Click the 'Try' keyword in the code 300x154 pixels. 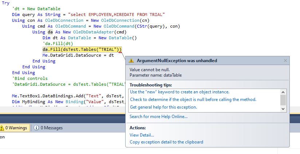(5, 3)
